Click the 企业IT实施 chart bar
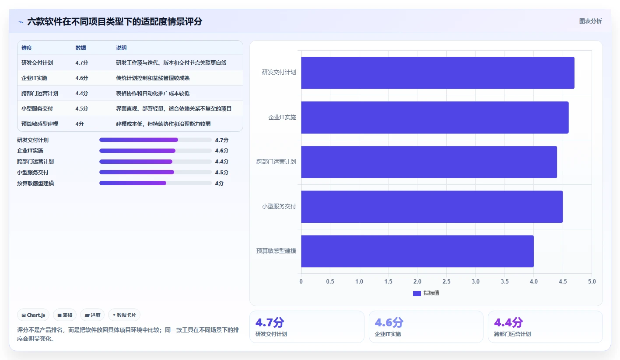The width and height of the screenshot is (620, 360). point(435,118)
